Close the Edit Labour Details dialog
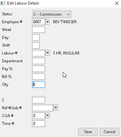This screenshot has height=137, width=121. 117,3
